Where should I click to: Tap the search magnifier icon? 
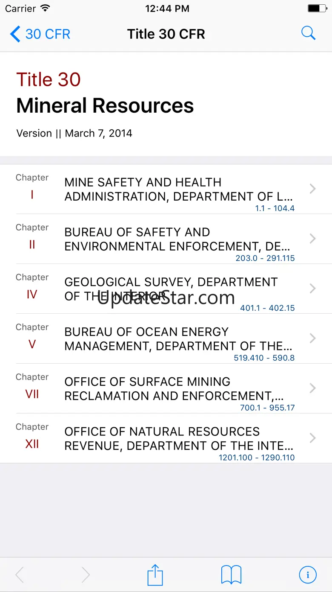click(x=308, y=33)
